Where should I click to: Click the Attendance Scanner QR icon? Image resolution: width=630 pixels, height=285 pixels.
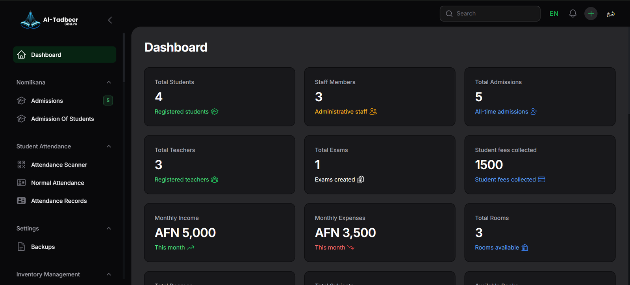coord(21,165)
